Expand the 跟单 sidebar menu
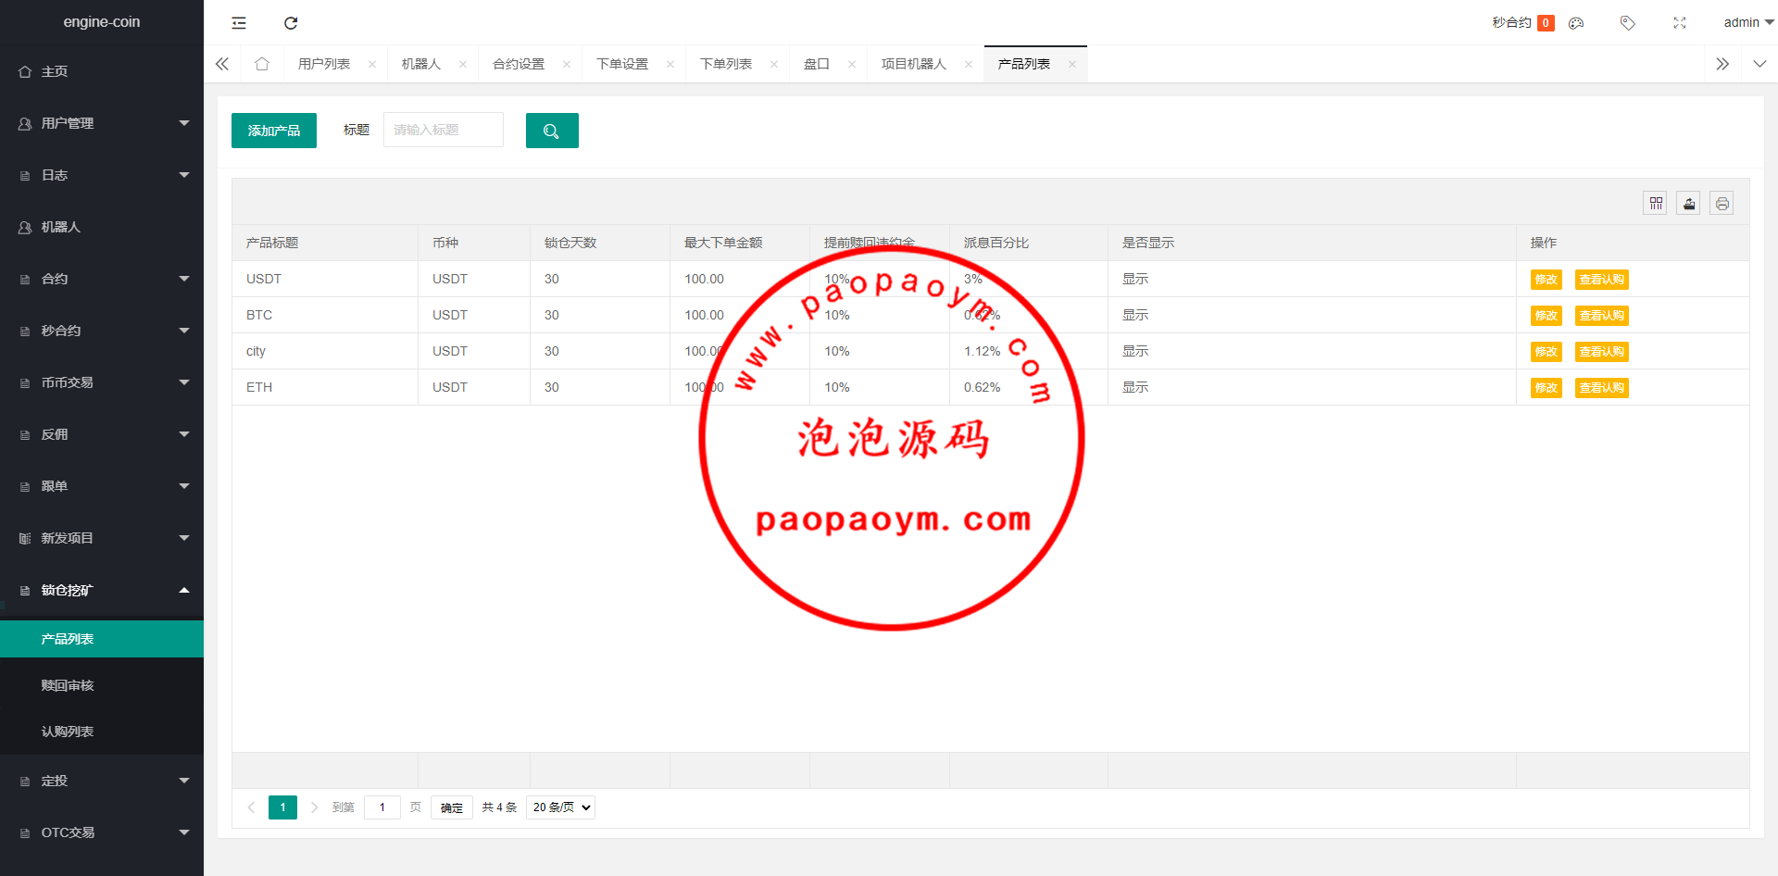Image resolution: width=1778 pixels, height=876 pixels. 102,486
